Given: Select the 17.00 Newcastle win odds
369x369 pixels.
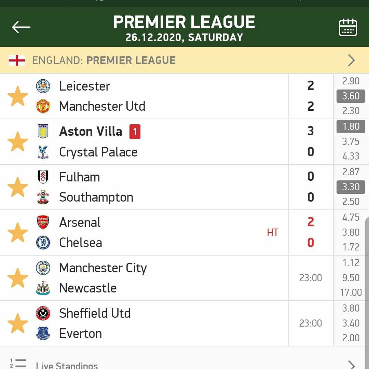Looking at the screenshot, I should pos(351,292).
